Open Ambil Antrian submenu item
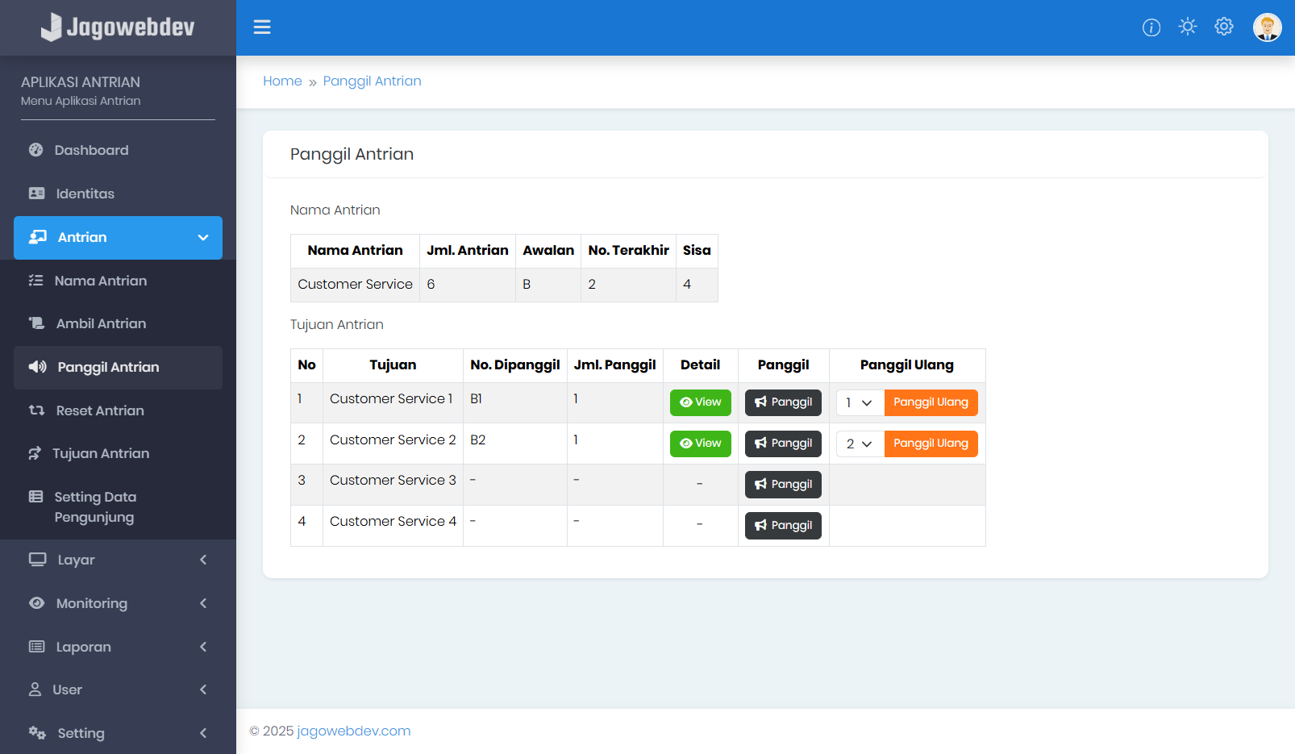This screenshot has width=1295, height=754. click(x=118, y=323)
